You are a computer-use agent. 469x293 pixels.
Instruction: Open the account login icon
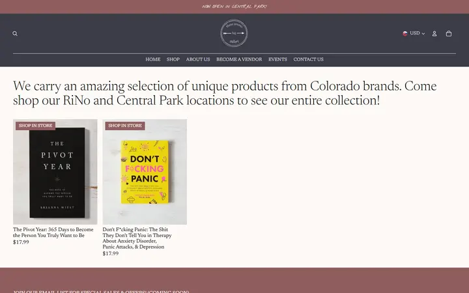(434, 33)
